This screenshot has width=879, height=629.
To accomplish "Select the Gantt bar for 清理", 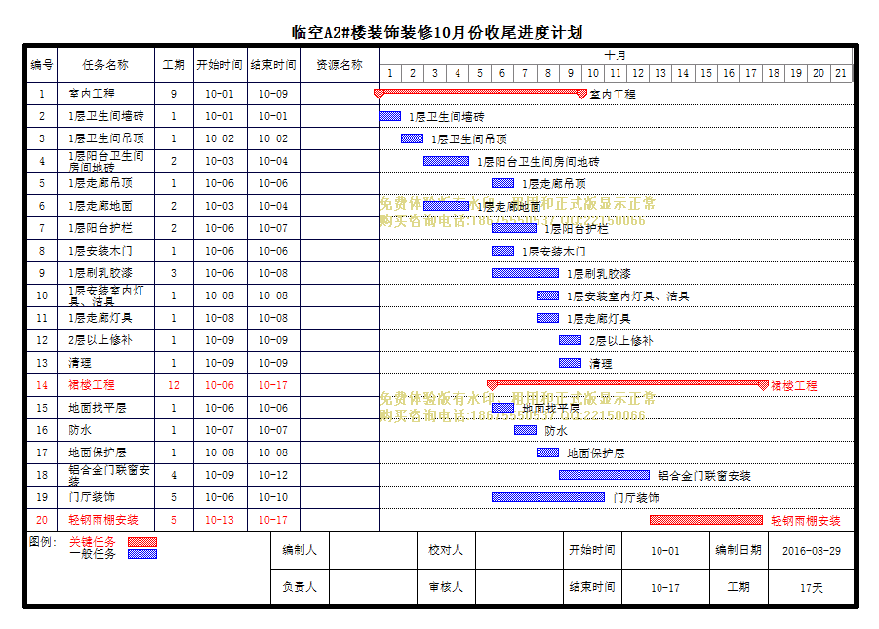I will point(570,363).
